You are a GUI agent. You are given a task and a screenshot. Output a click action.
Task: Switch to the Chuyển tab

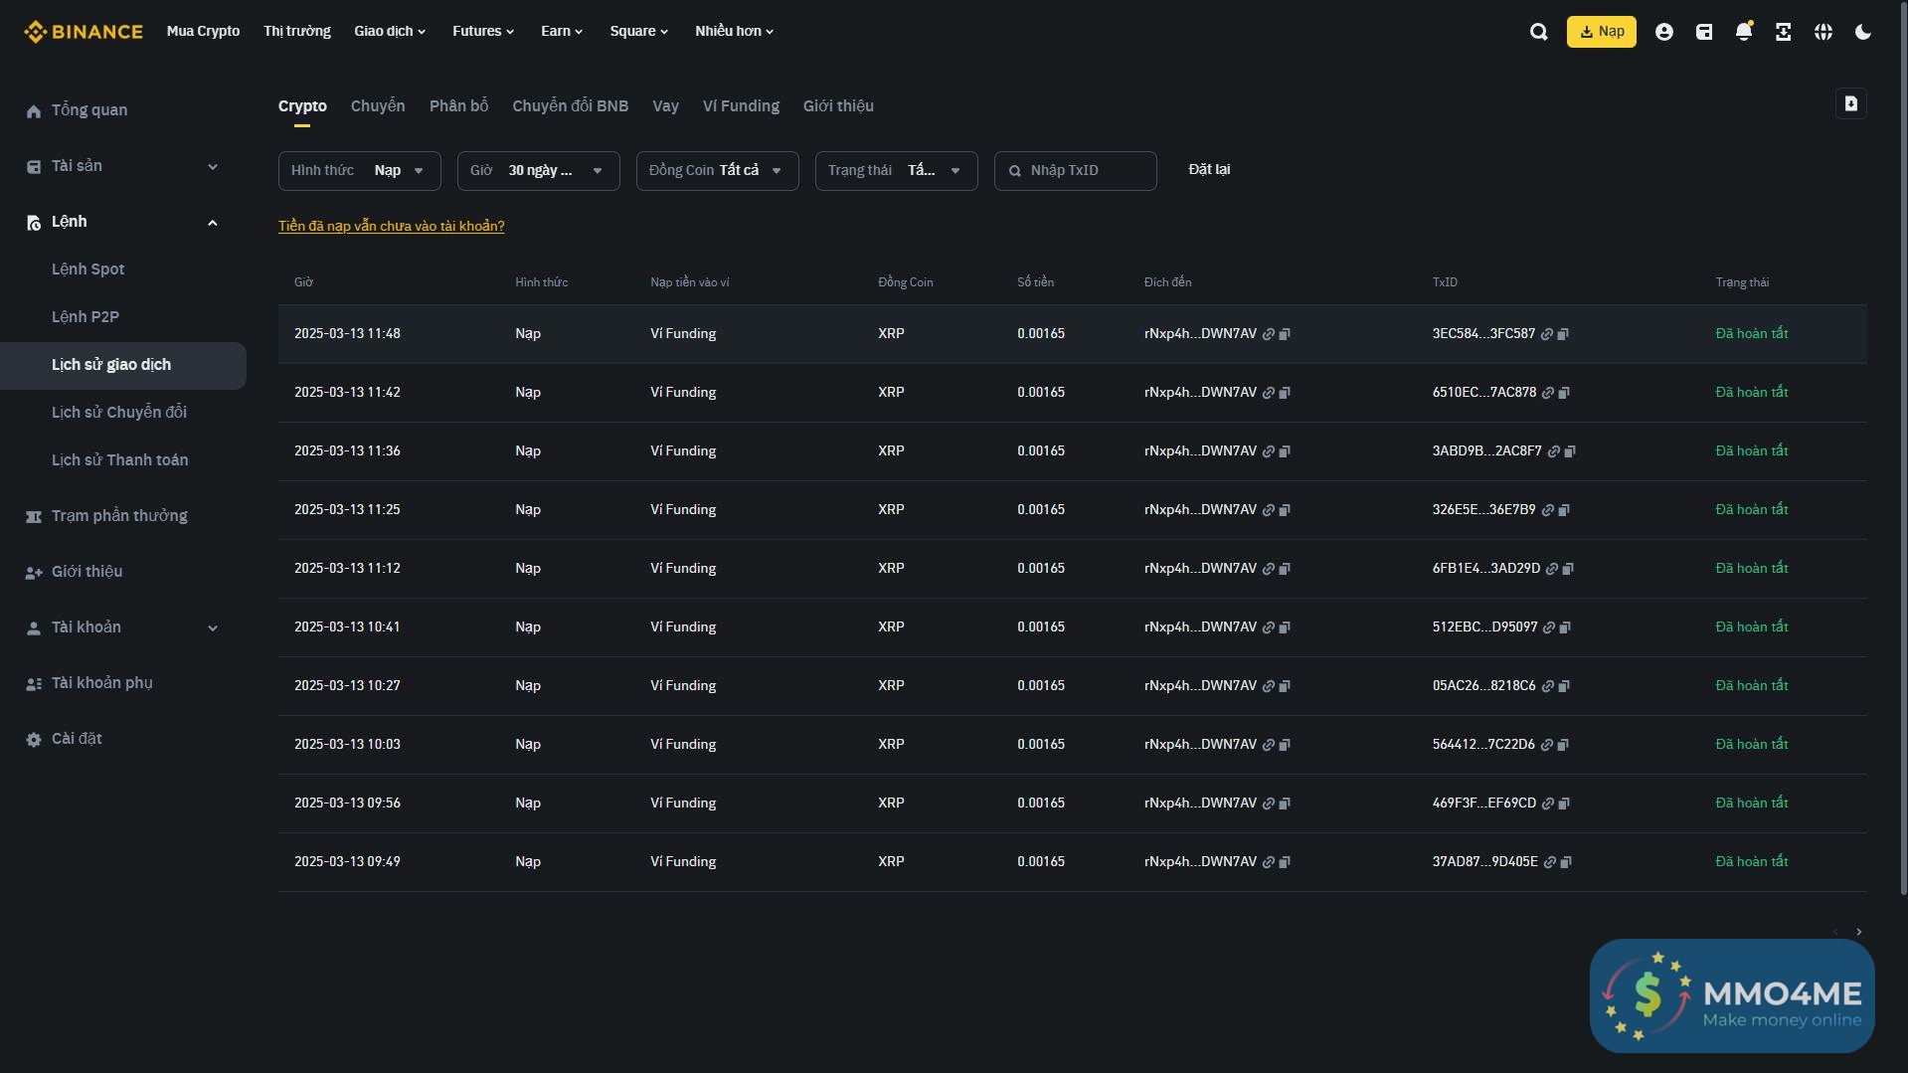tap(378, 106)
